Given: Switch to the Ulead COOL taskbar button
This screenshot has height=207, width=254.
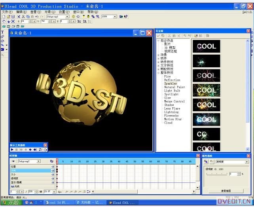Looking at the screenshot, I should (123, 203).
